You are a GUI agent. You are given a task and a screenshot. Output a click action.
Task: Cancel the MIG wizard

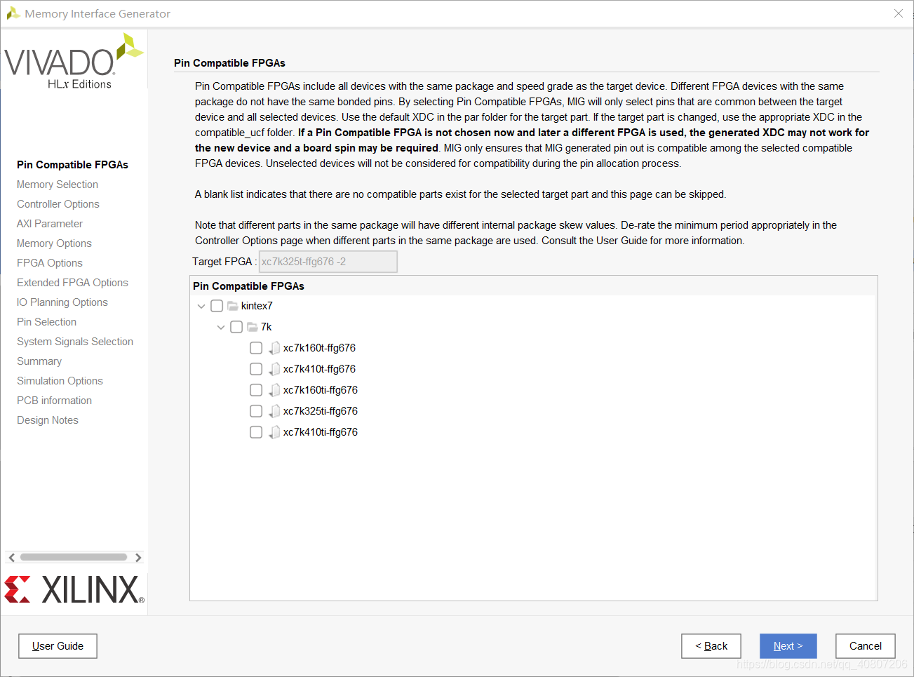[x=866, y=646]
